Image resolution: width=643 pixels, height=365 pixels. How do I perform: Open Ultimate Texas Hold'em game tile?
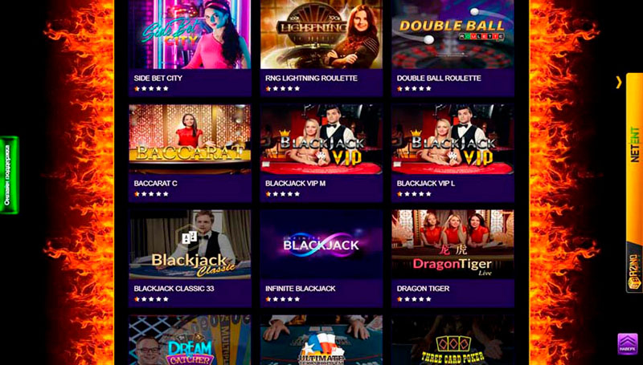321,340
